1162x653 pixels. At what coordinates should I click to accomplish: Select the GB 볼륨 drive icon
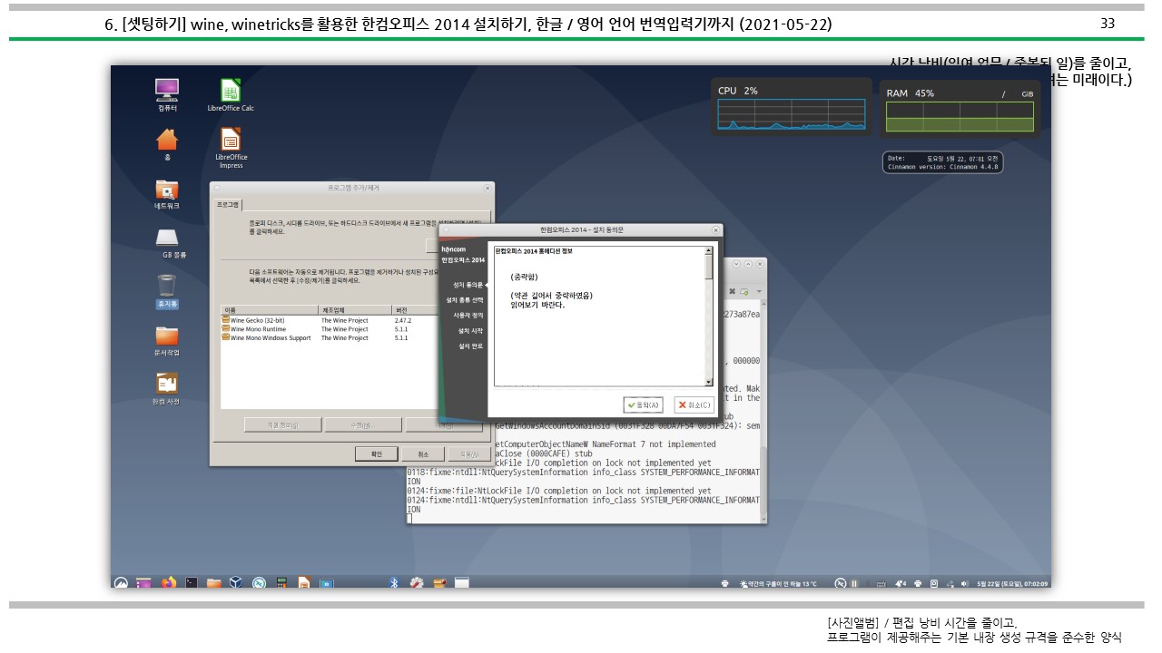point(167,239)
